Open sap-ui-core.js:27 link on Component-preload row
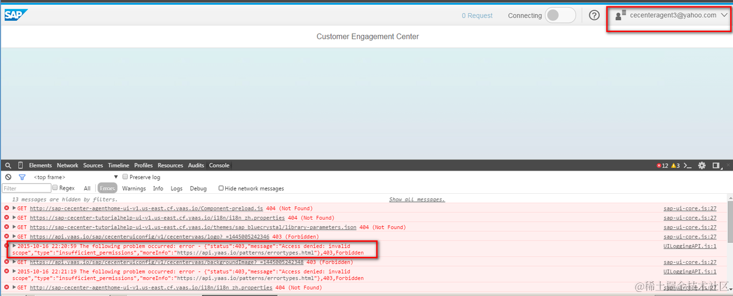The image size is (733, 296). click(x=690, y=209)
